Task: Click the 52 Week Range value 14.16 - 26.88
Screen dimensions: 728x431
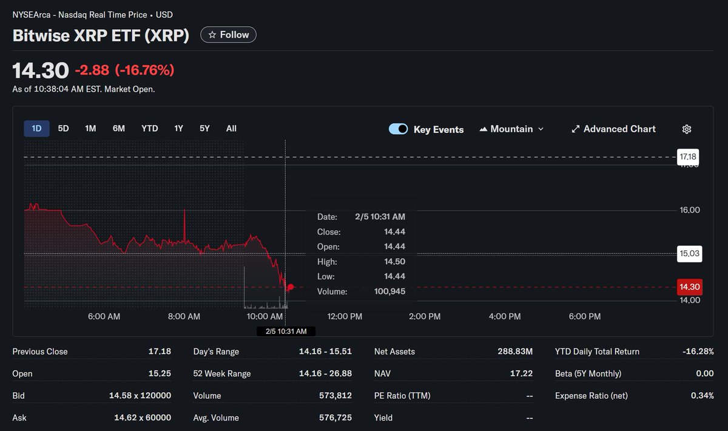Action: click(325, 373)
